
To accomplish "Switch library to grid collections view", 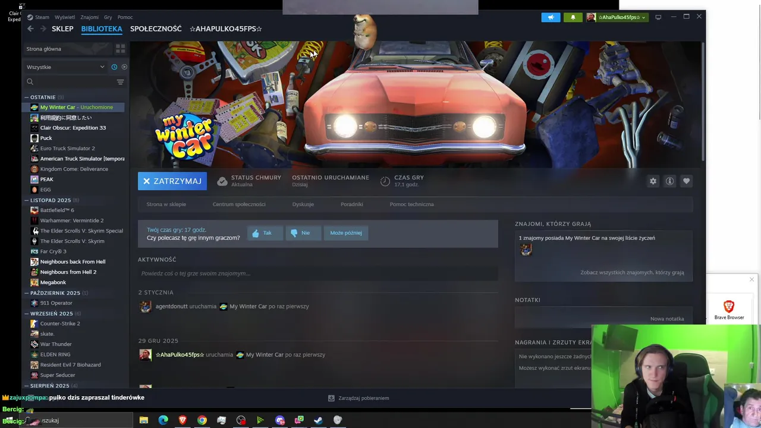I will coord(120,49).
